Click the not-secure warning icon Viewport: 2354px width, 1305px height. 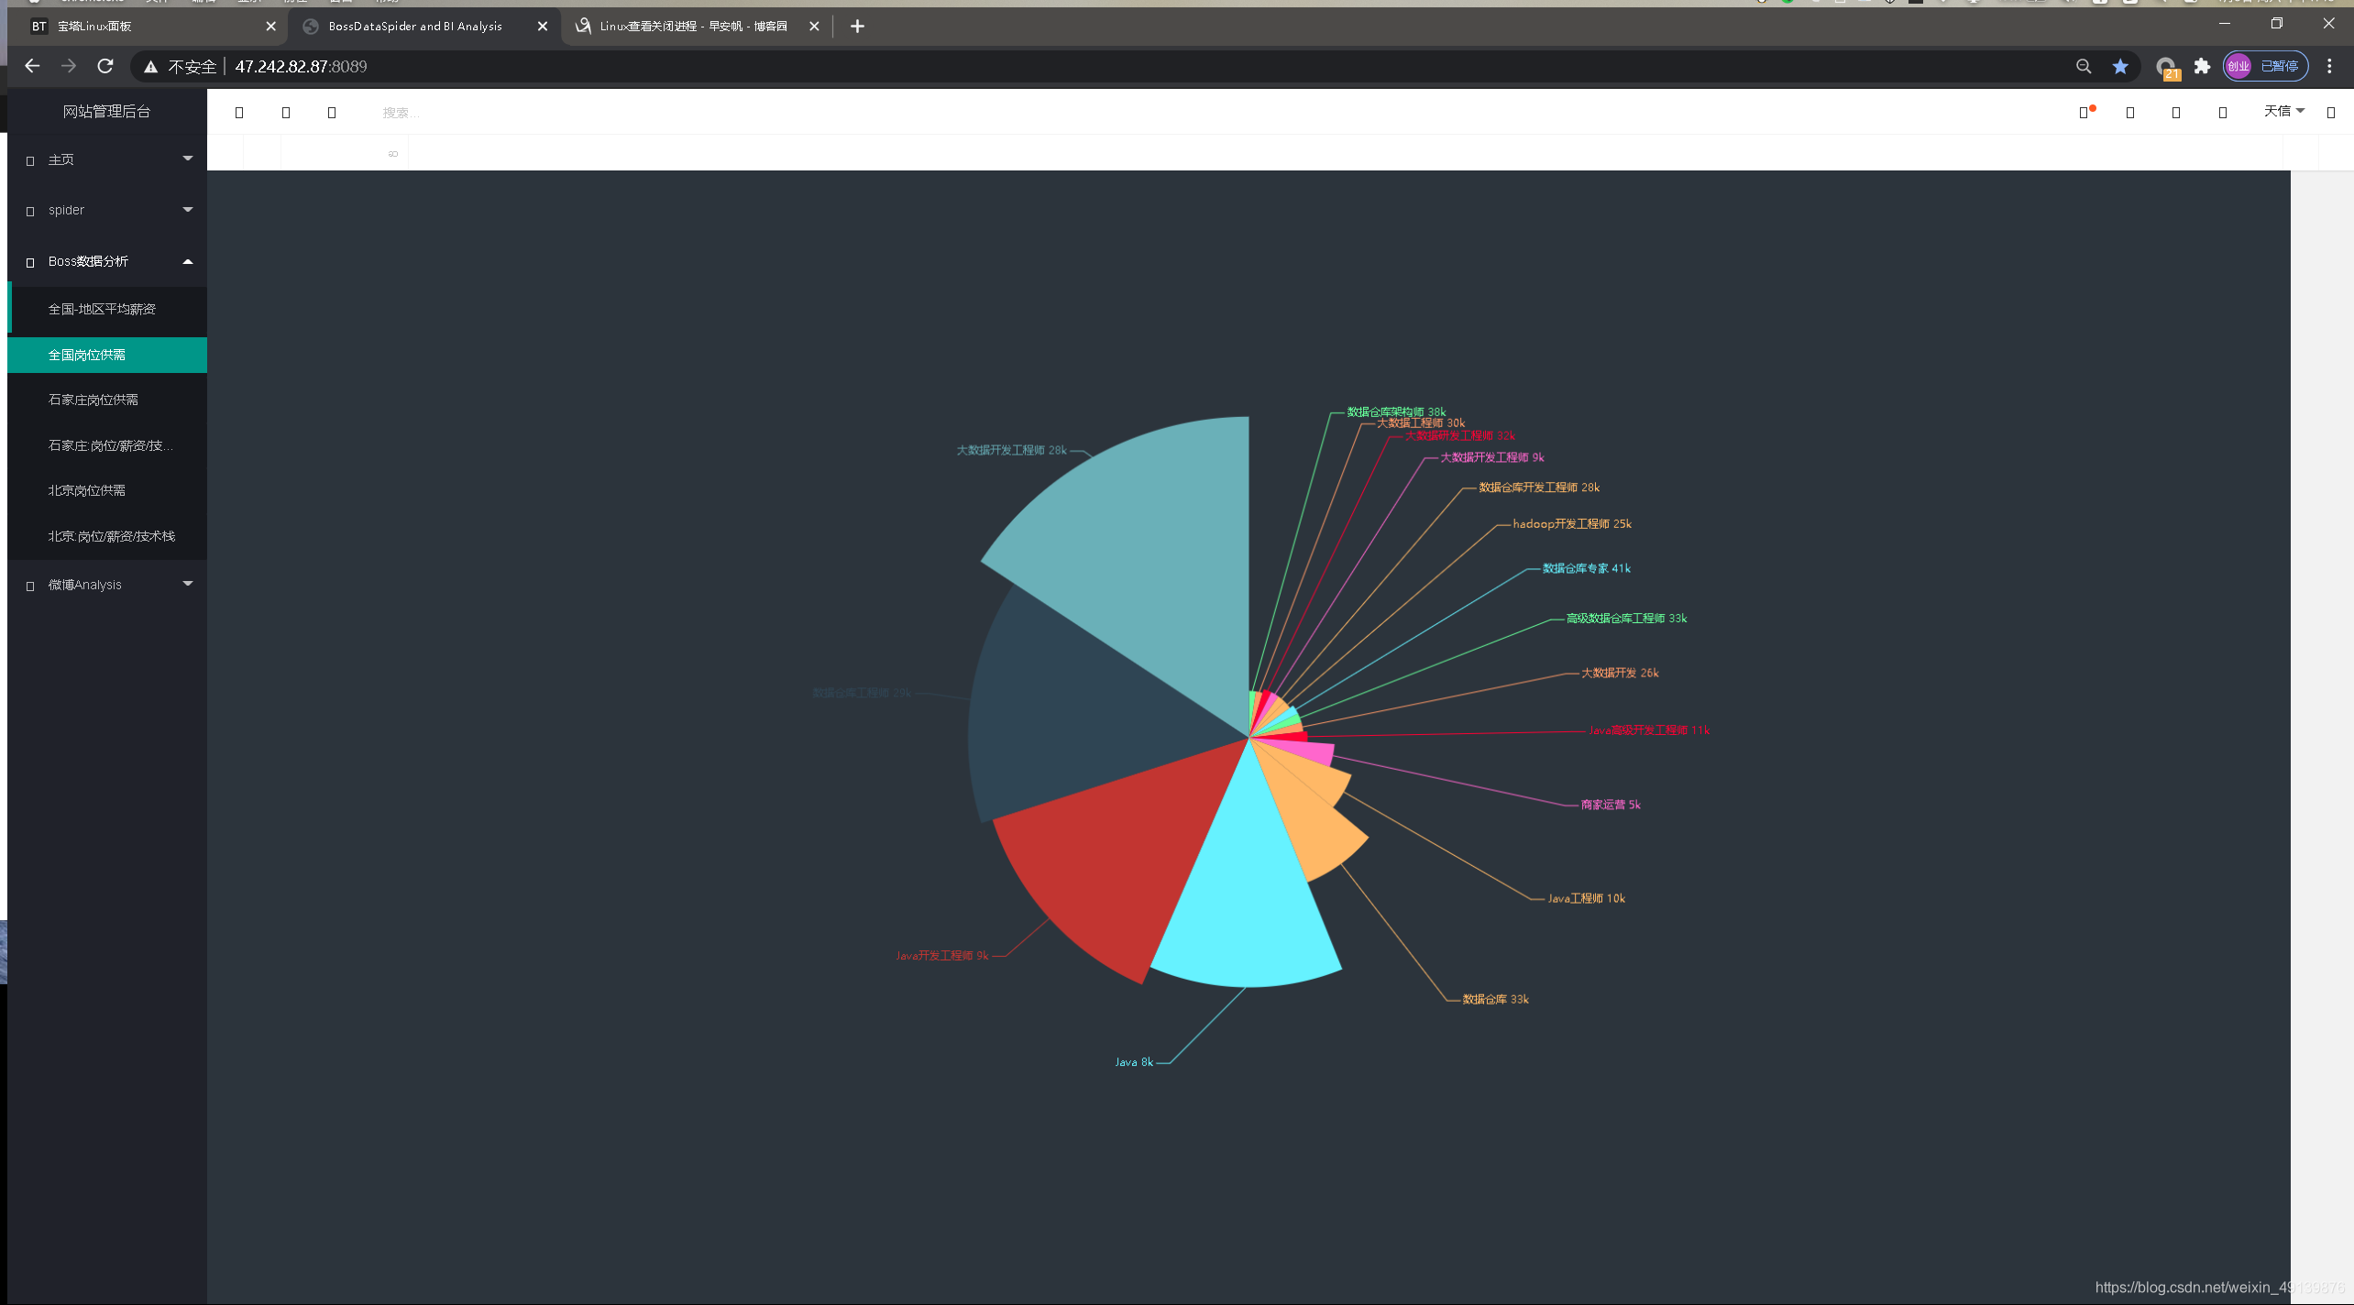(x=151, y=67)
